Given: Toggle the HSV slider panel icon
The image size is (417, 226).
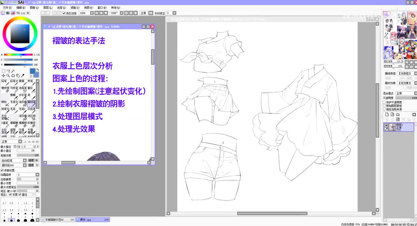Looking at the screenshot, I should pyautogui.click(x=13, y=13).
